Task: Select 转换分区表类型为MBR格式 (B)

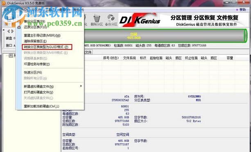Action: click(45, 53)
